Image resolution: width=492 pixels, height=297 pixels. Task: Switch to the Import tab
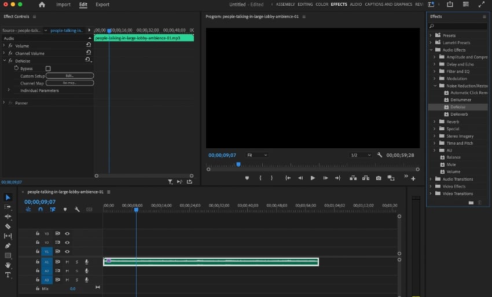click(x=64, y=5)
